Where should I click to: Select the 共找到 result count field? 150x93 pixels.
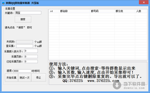coord(24,42)
